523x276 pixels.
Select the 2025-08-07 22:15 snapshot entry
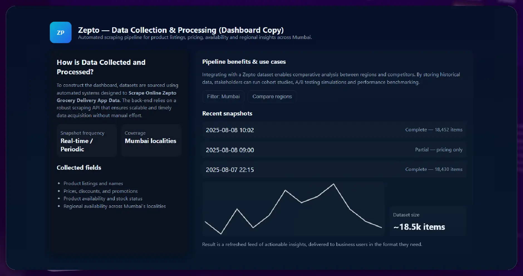tap(334, 170)
